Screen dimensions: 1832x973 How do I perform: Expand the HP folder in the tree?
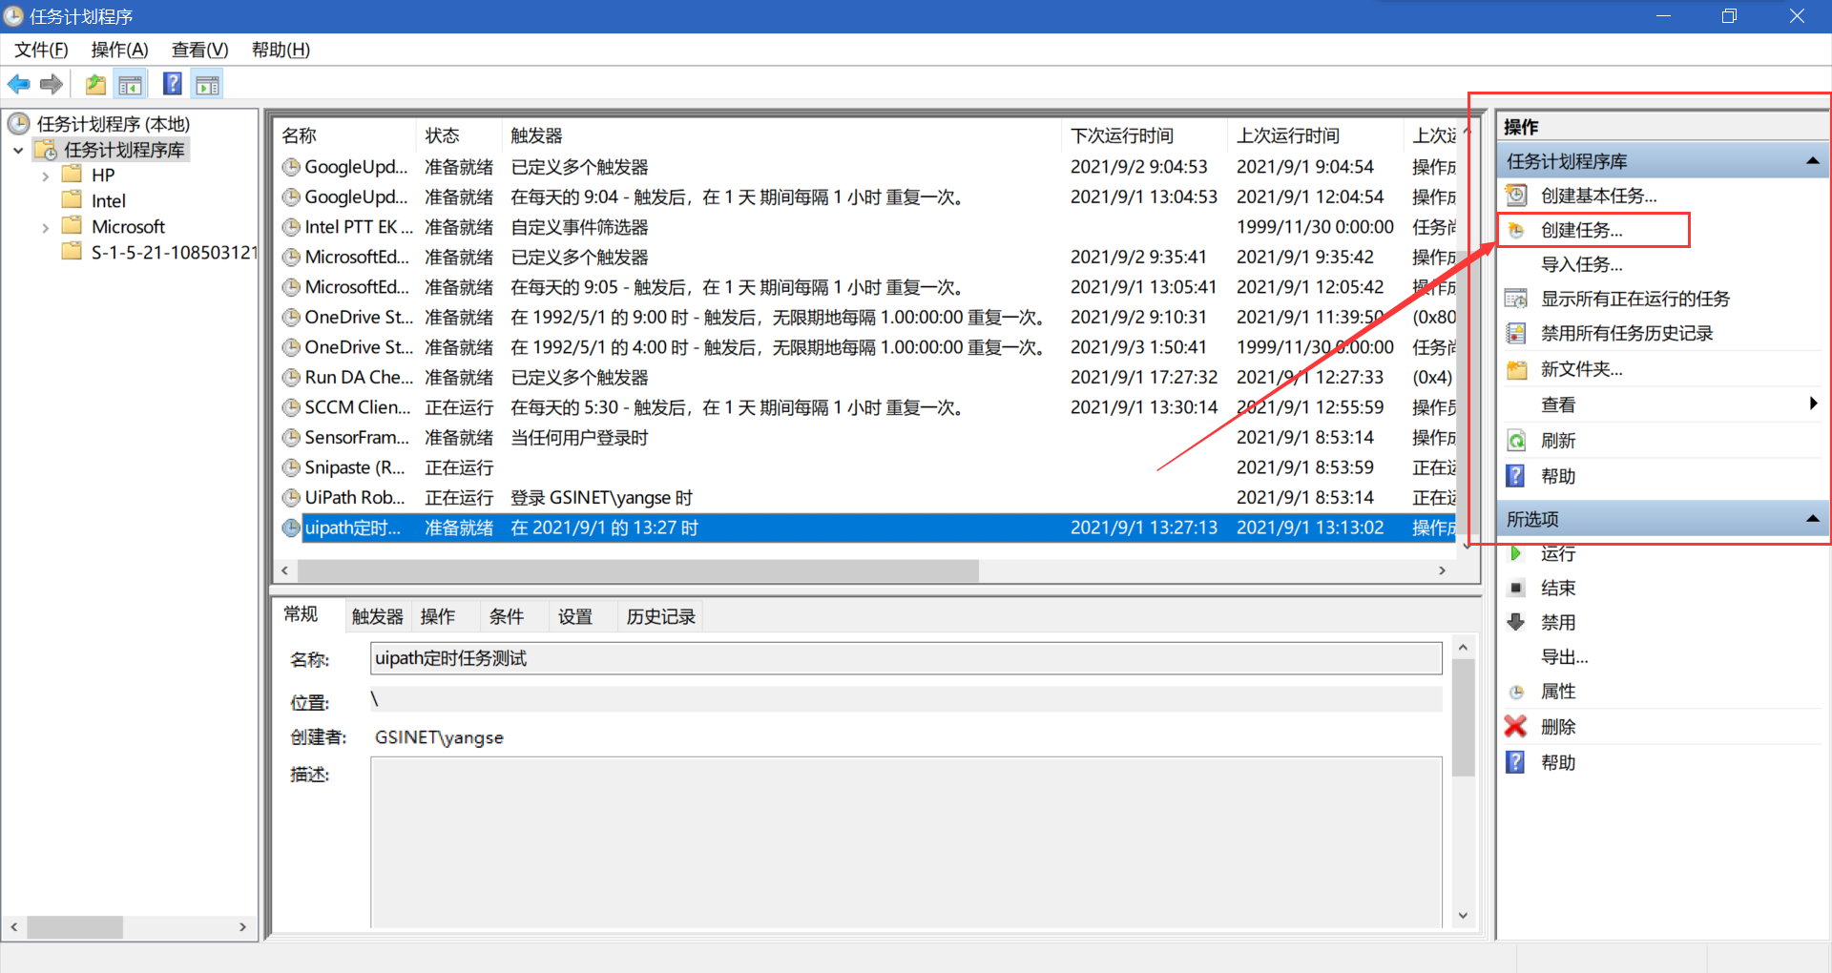pyautogui.click(x=46, y=175)
